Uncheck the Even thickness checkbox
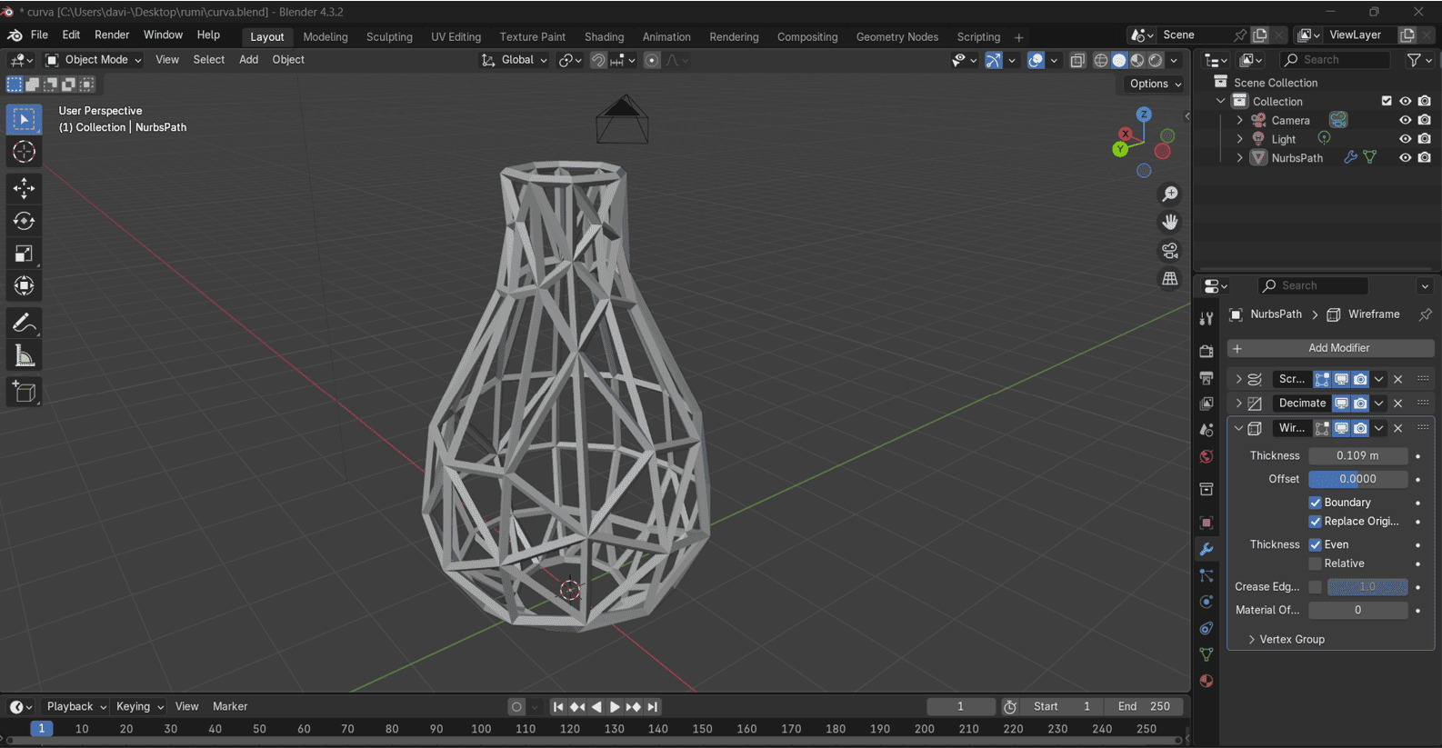1442x748 pixels. (1315, 544)
